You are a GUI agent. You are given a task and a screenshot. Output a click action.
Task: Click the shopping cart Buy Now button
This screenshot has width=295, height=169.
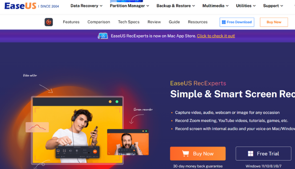pos(198,153)
